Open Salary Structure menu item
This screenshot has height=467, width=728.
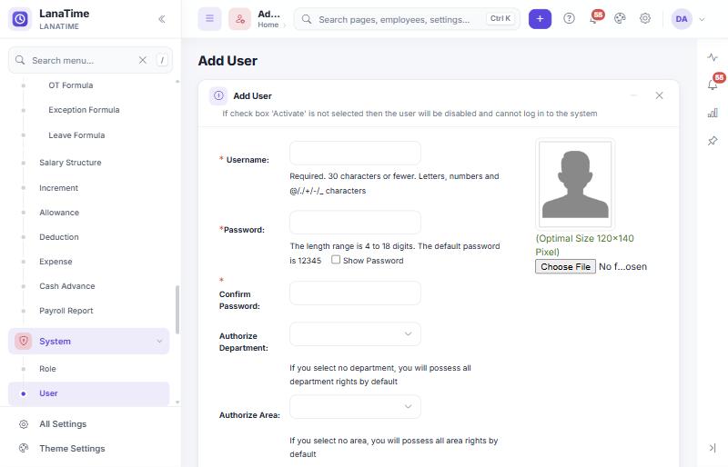coord(70,163)
